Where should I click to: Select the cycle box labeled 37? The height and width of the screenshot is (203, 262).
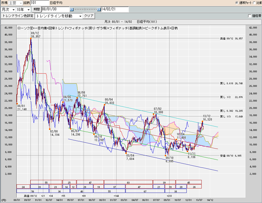[115, 186]
